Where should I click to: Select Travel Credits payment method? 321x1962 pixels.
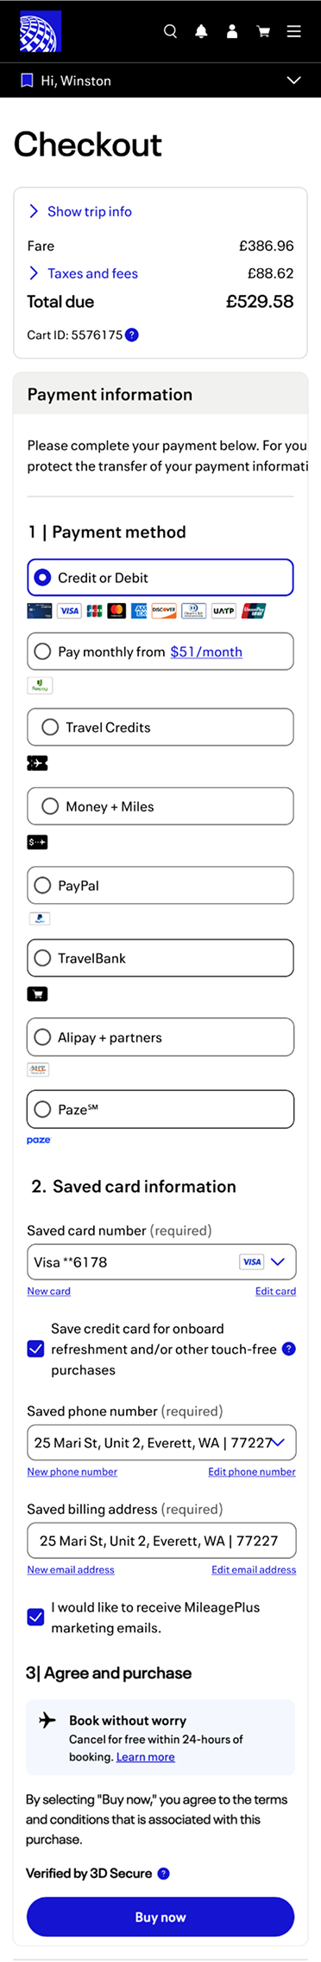[x=160, y=727]
